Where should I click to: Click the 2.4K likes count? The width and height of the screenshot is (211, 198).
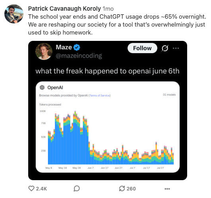click(41, 188)
